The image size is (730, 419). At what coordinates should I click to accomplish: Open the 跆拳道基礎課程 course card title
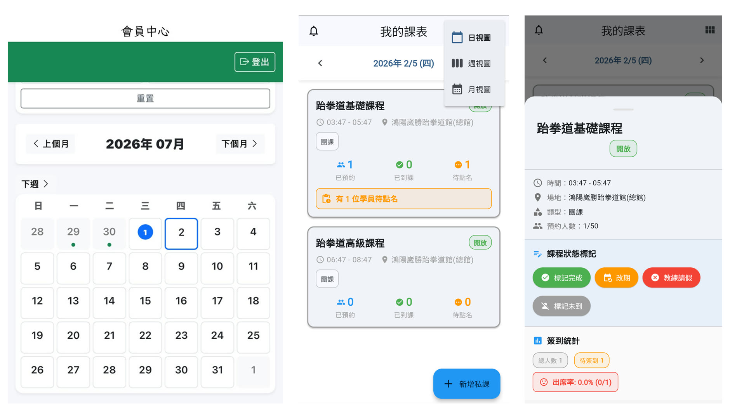click(x=350, y=106)
